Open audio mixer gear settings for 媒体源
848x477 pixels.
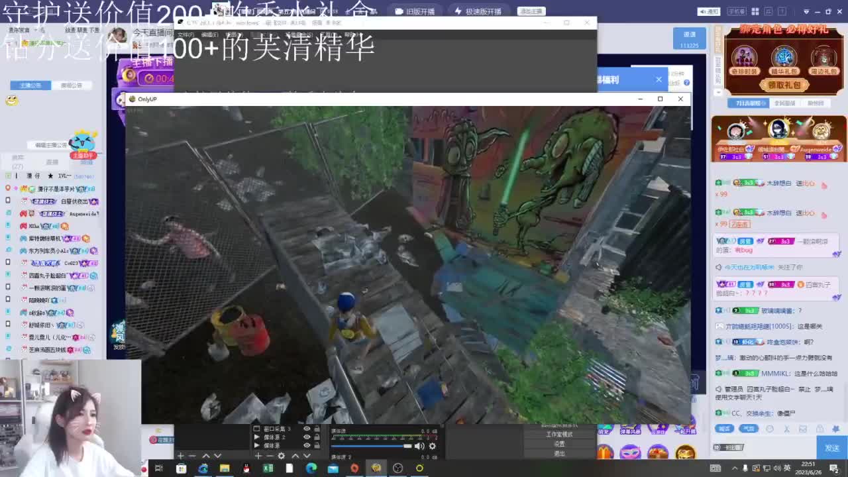click(433, 446)
